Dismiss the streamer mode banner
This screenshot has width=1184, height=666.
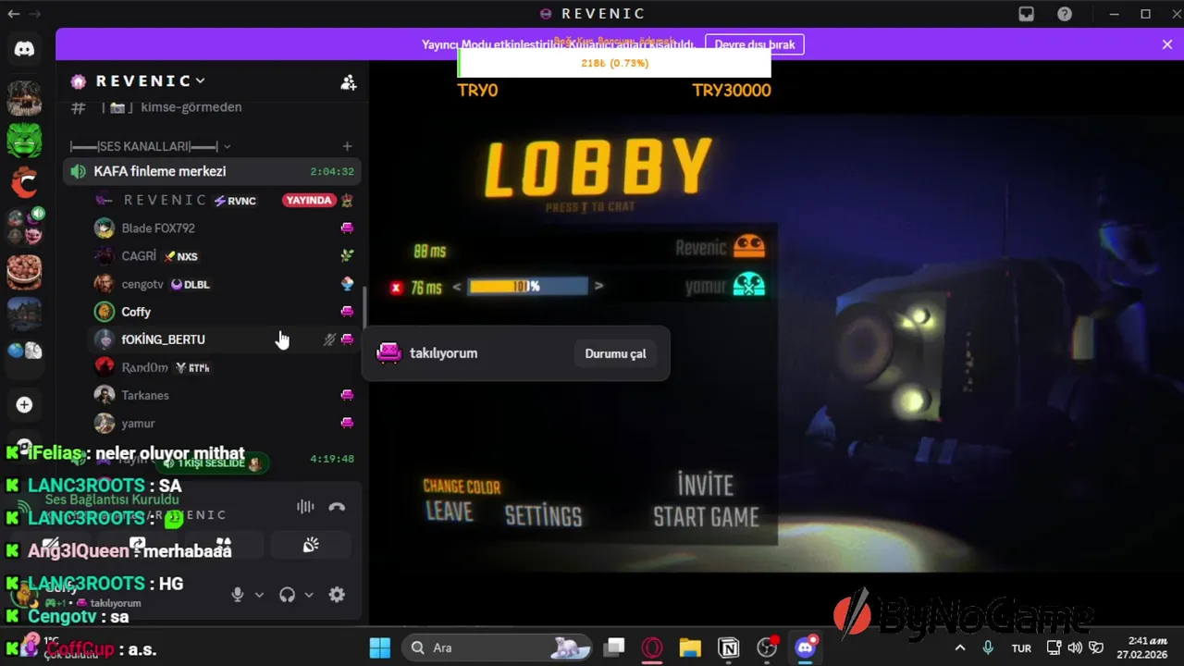click(1167, 44)
